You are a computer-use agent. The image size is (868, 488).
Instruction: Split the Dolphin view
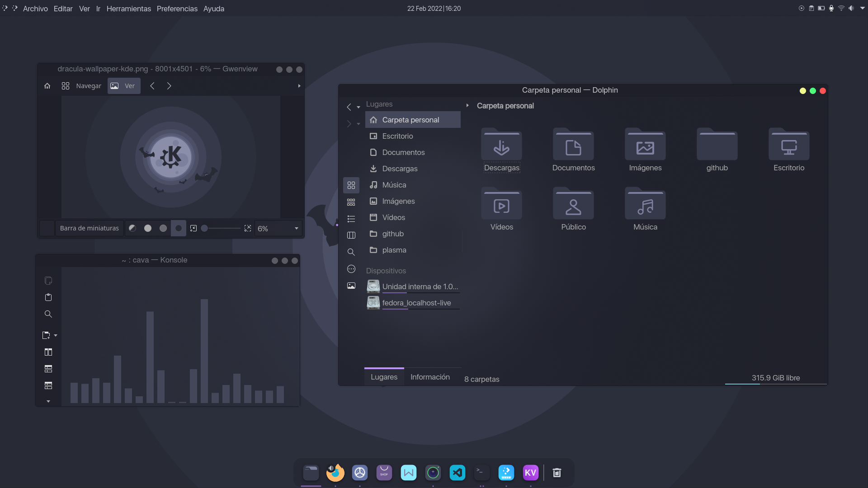coord(351,235)
